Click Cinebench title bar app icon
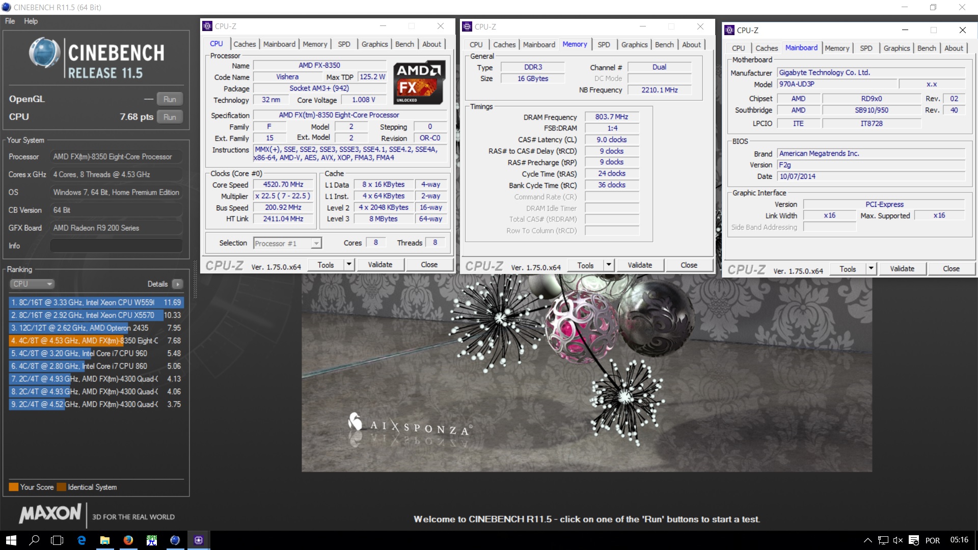The image size is (978, 550). pos(6,7)
